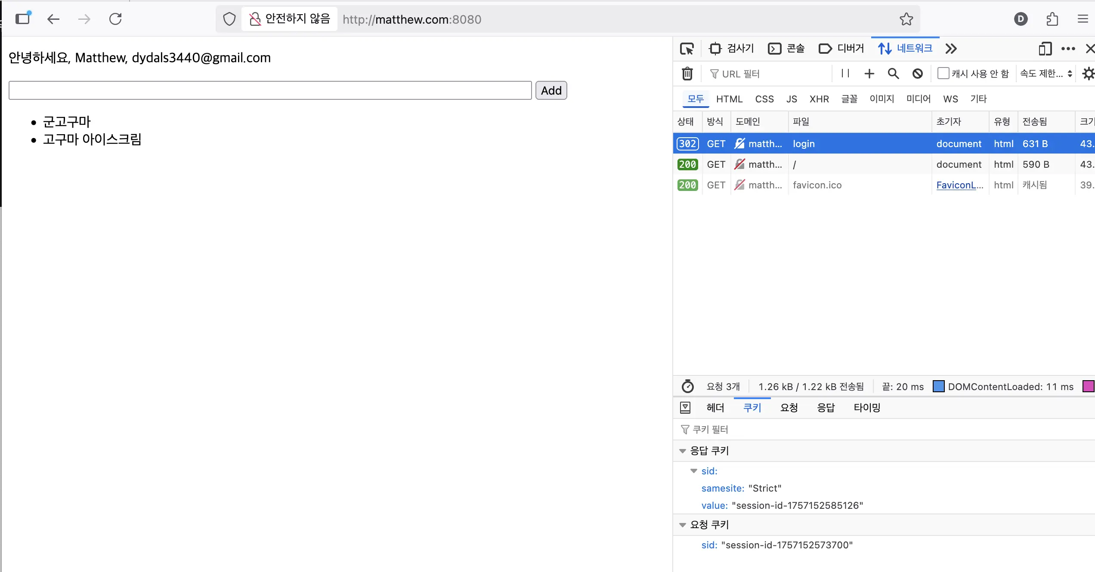Open the DevTools customize menu (three dots)
The image size is (1095, 572).
tap(1068, 49)
